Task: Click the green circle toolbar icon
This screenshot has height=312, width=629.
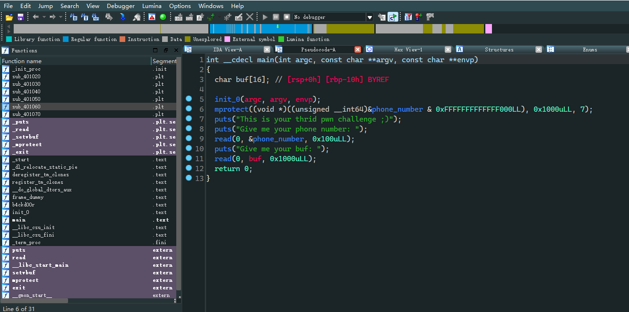Action: [163, 17]
